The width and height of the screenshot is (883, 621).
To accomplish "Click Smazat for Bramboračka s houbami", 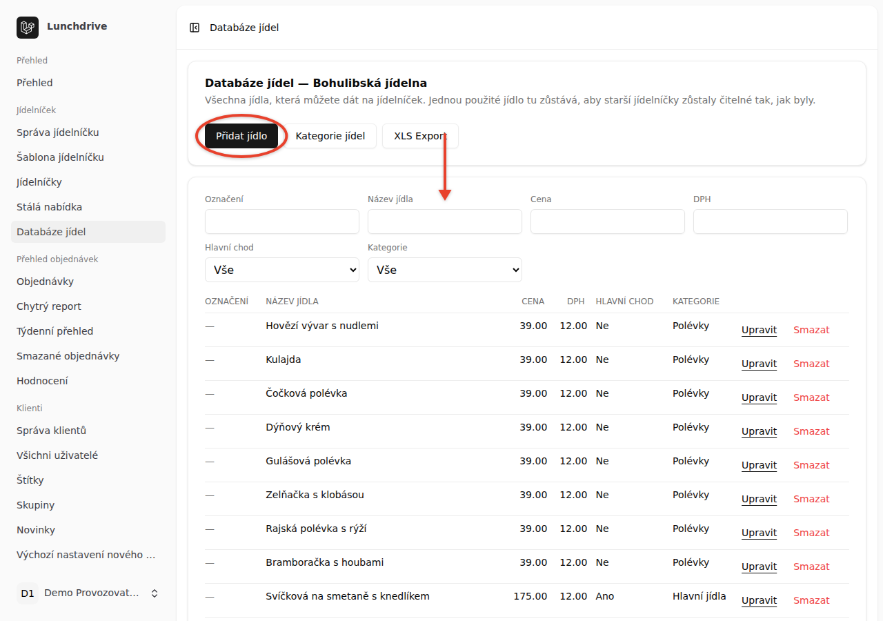I will 811,566.
